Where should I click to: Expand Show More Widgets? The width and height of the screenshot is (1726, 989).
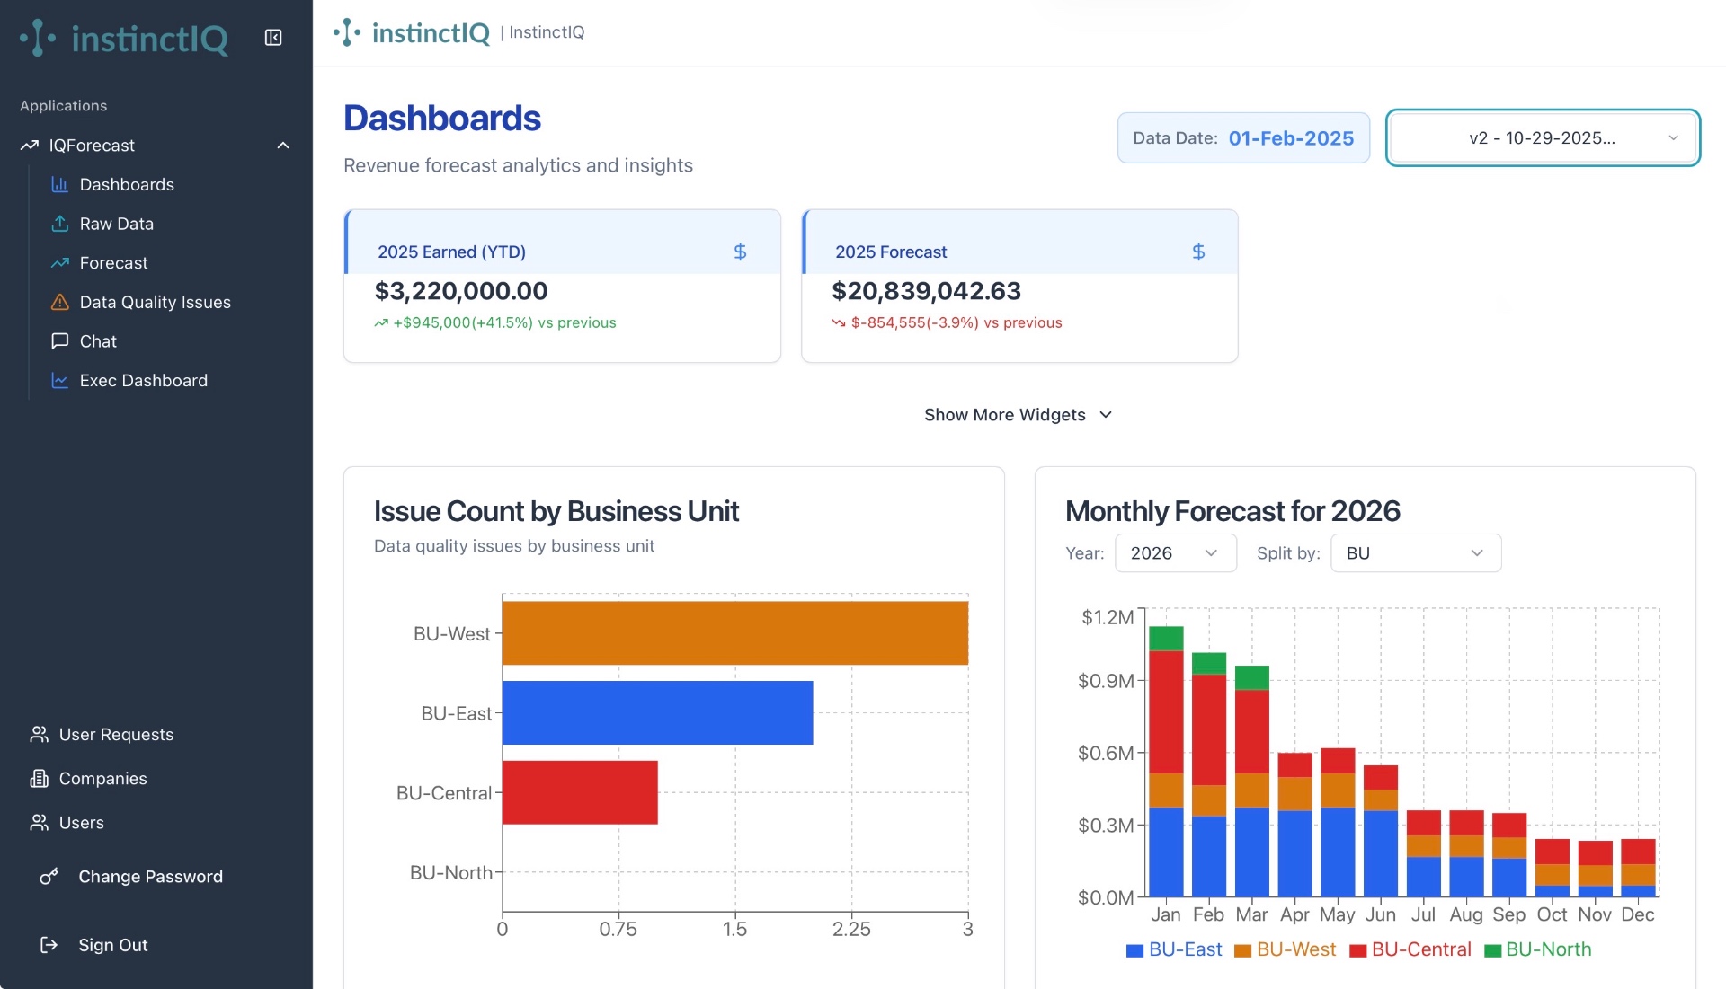click(1019, 415)
